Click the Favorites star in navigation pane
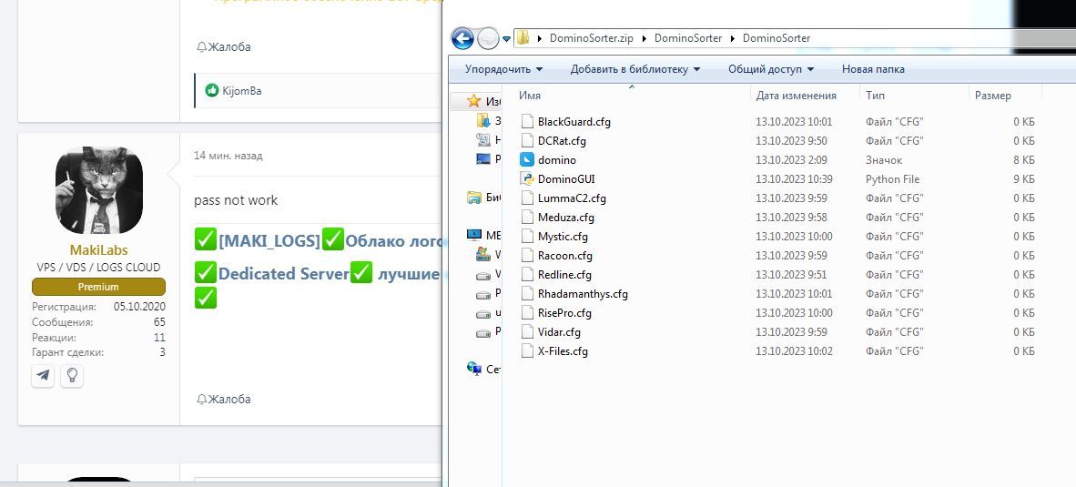This screenshot has height=487, width=1076. 473,102
